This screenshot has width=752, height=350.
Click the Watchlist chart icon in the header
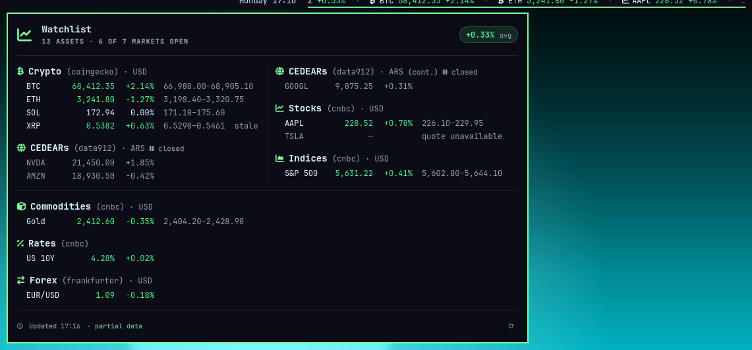click(x=24, y=34)
